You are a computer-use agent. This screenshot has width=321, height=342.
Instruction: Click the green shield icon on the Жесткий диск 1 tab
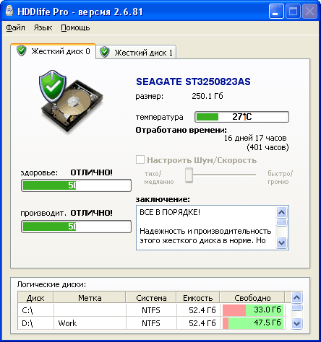(x=105, y=52)
